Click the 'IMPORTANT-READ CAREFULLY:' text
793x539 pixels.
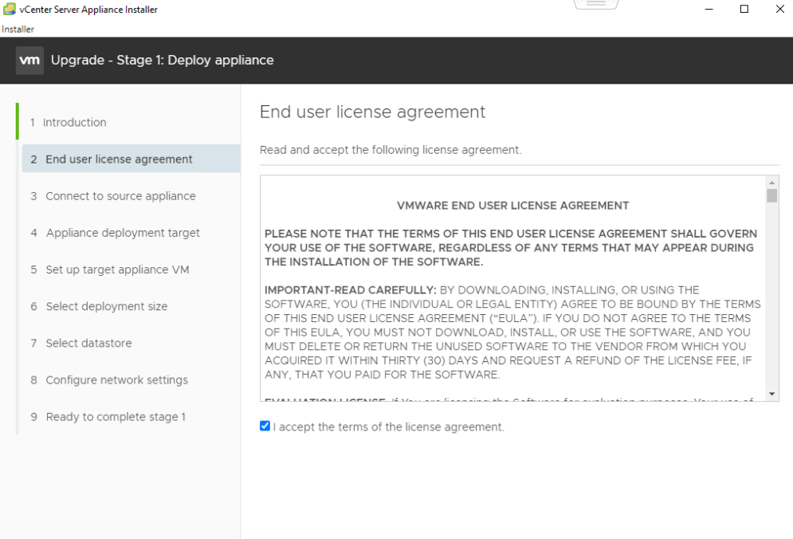point(350,290)
